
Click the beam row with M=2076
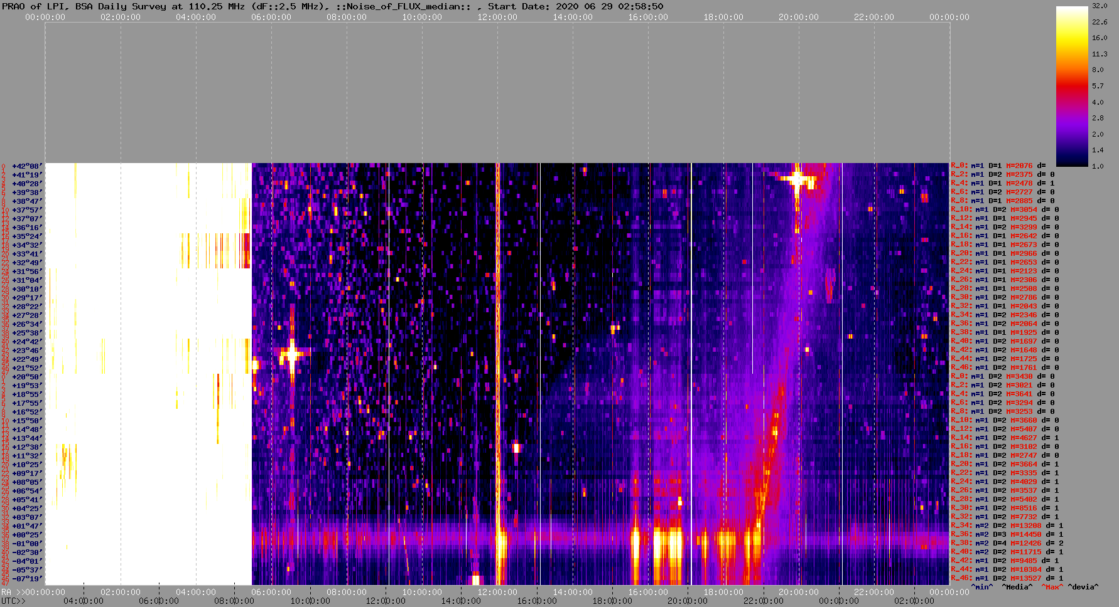(x=998, y=166)
